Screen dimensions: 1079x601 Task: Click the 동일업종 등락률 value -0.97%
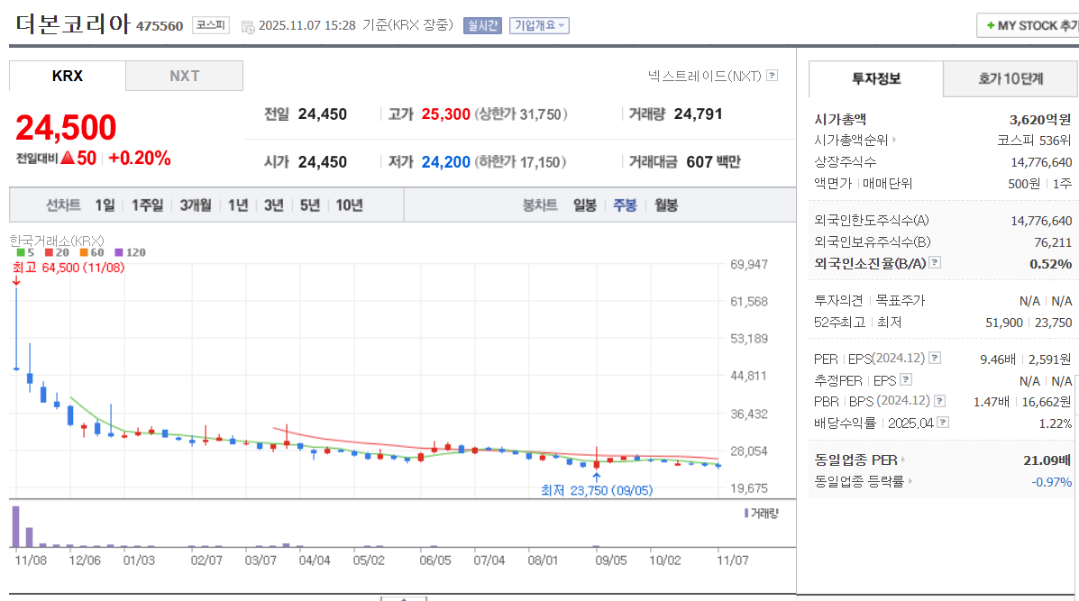click(x=1051, y=482)
